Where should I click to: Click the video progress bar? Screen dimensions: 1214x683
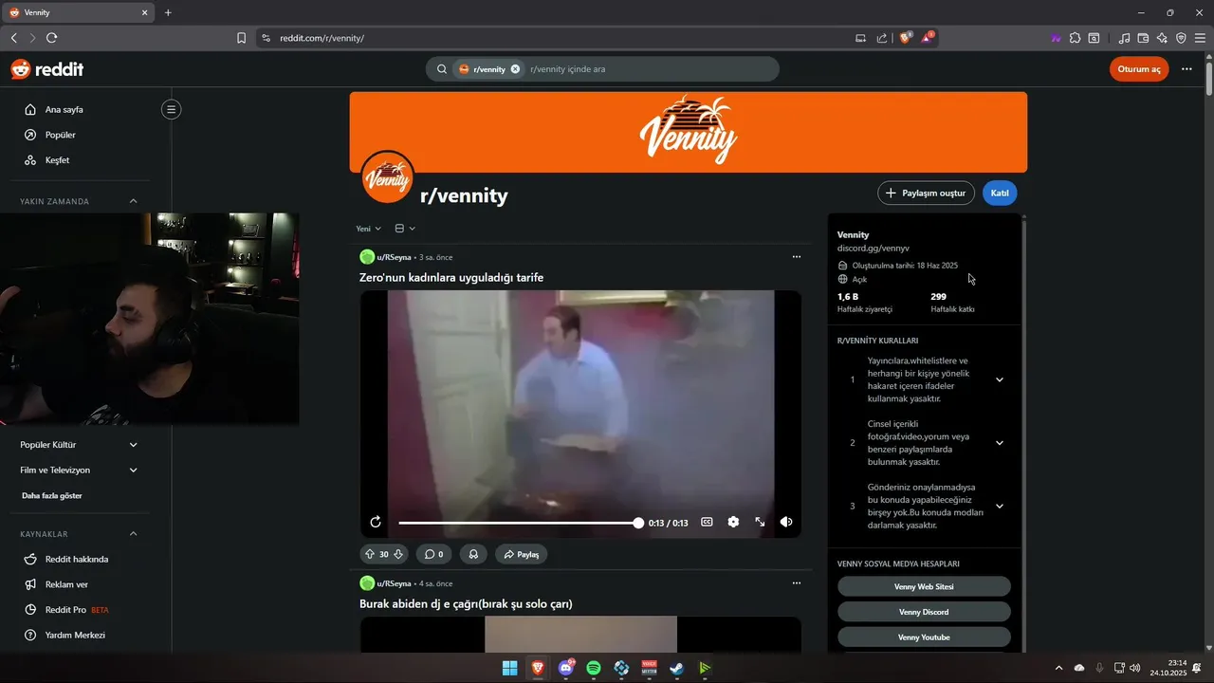point(519,523)
